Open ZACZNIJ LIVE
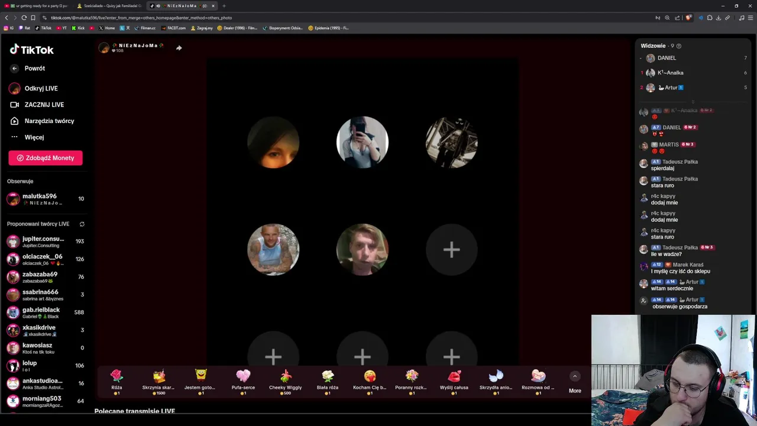 pyautogui.click(x=37, y=105)
